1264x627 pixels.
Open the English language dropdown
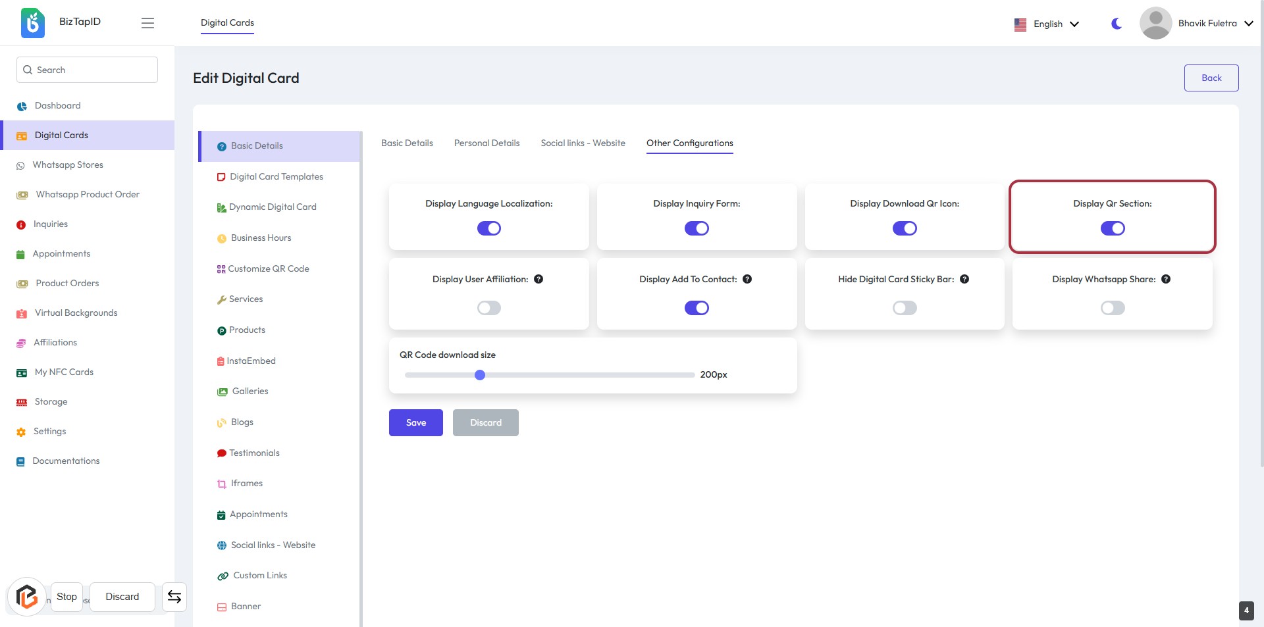(x=1047, y=24)
